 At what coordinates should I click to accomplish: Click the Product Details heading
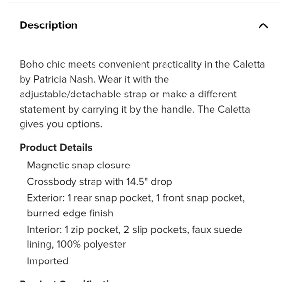[x=56, y=147]
